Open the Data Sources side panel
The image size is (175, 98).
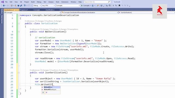tap(2, 19)
